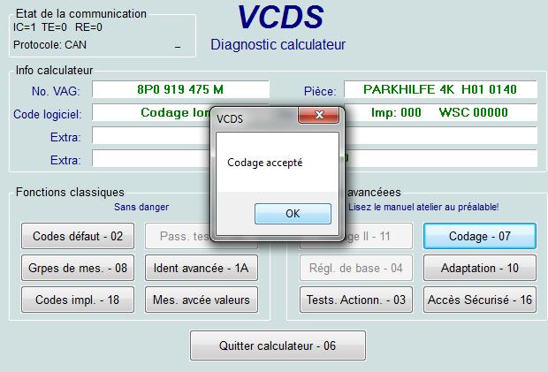
Task: Open Codes défaut - 02
Action: click(x=78, y=236)
